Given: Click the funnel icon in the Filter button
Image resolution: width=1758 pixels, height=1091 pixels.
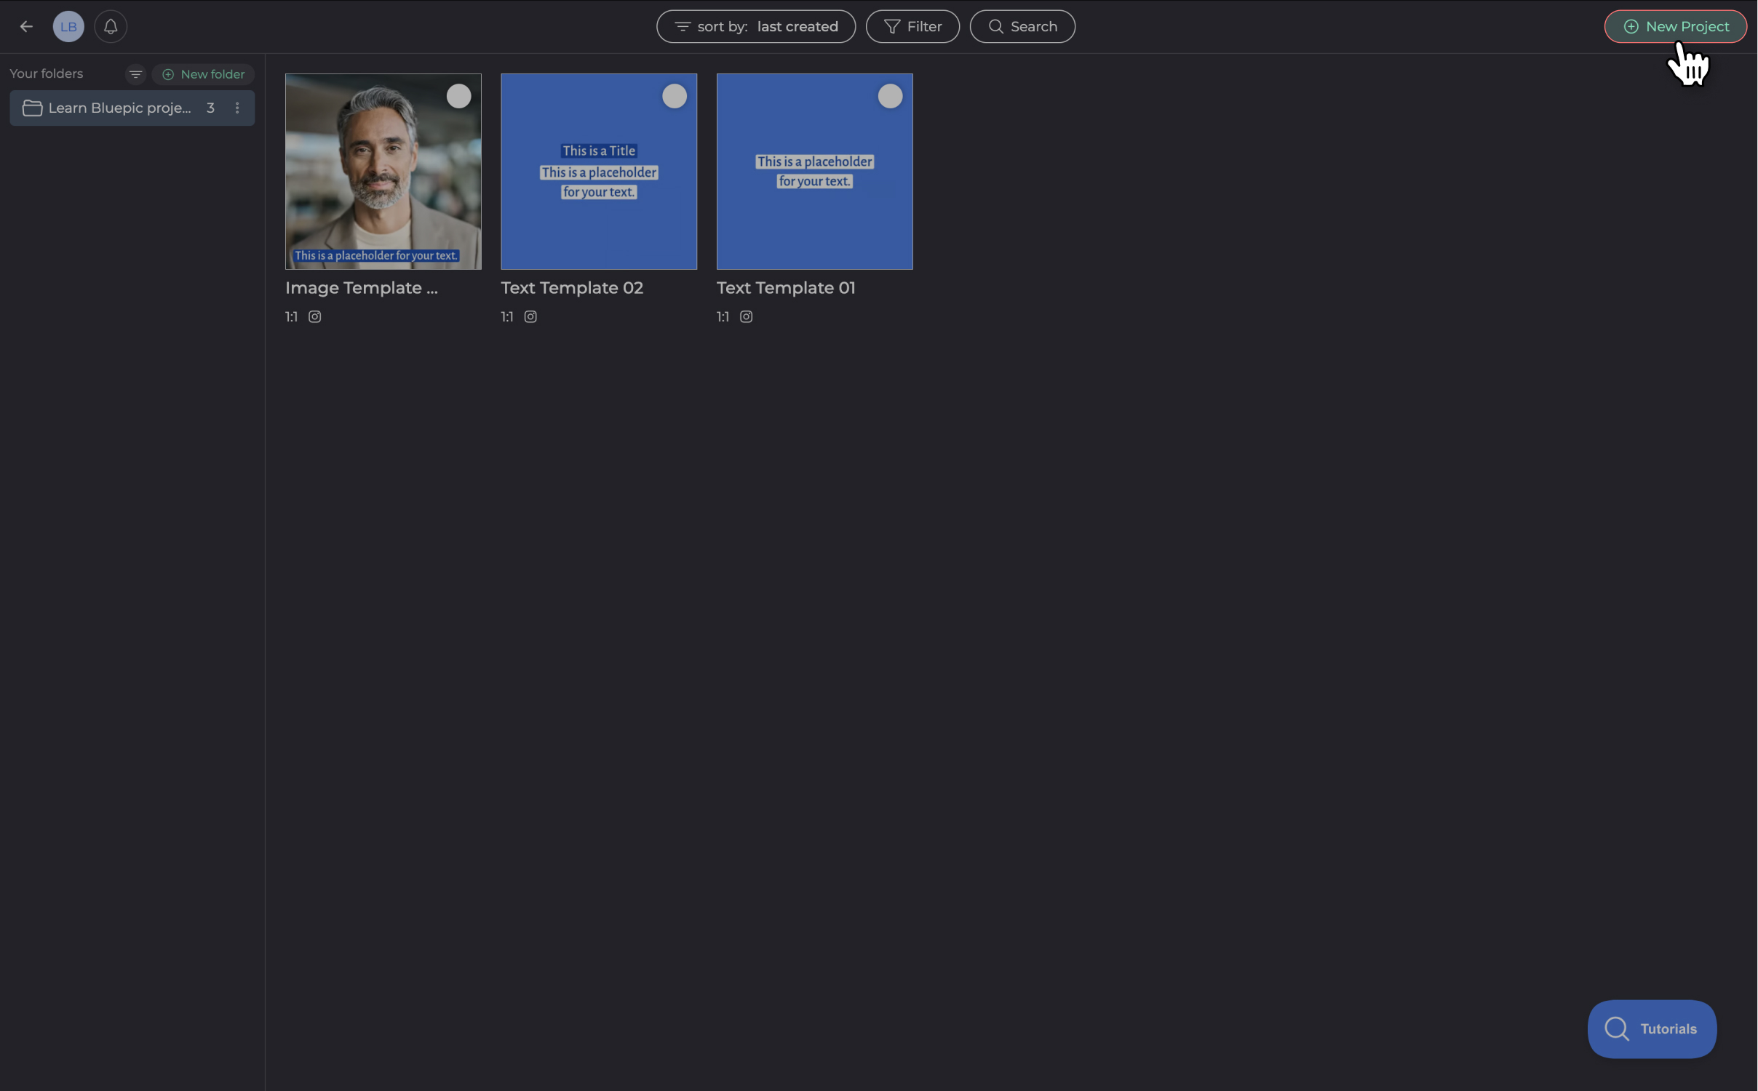Looking at the screenshot, I should coord(892,27).
